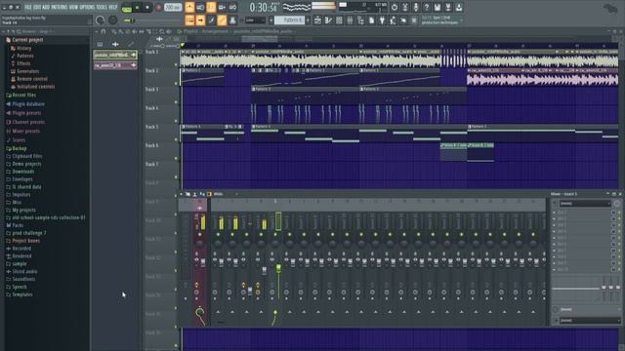
Task: Mute the Master mixer track LED
Action: (x=199, y=234)
